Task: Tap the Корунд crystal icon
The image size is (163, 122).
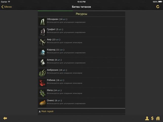Action: point(42,52)
